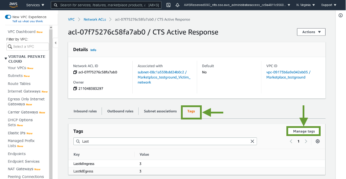This screenshot has width=346, height=179.
Task: Open the tags table settings gear
Action: click(317, 141)
